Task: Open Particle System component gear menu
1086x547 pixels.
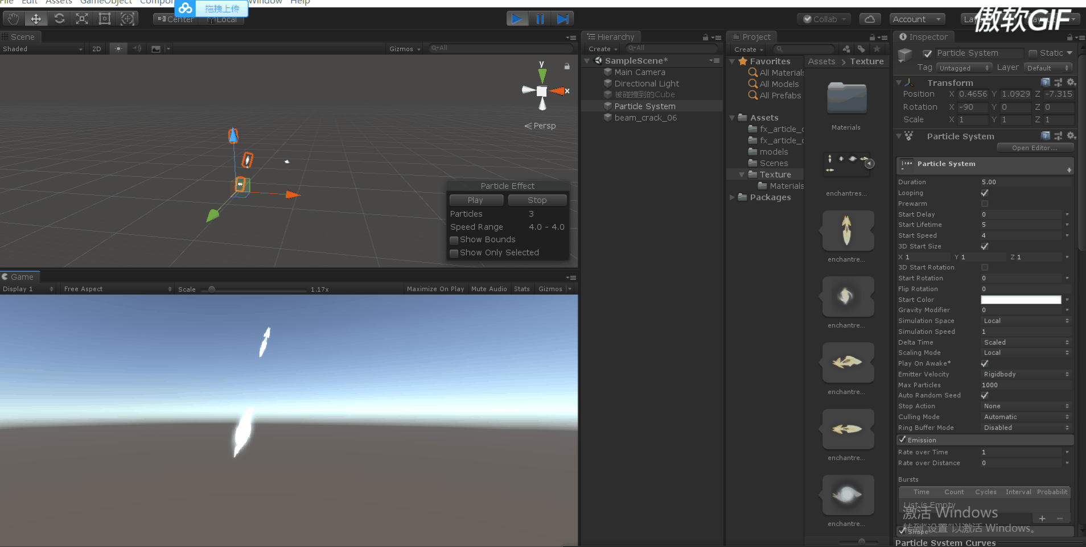Action: [1071, 136]
